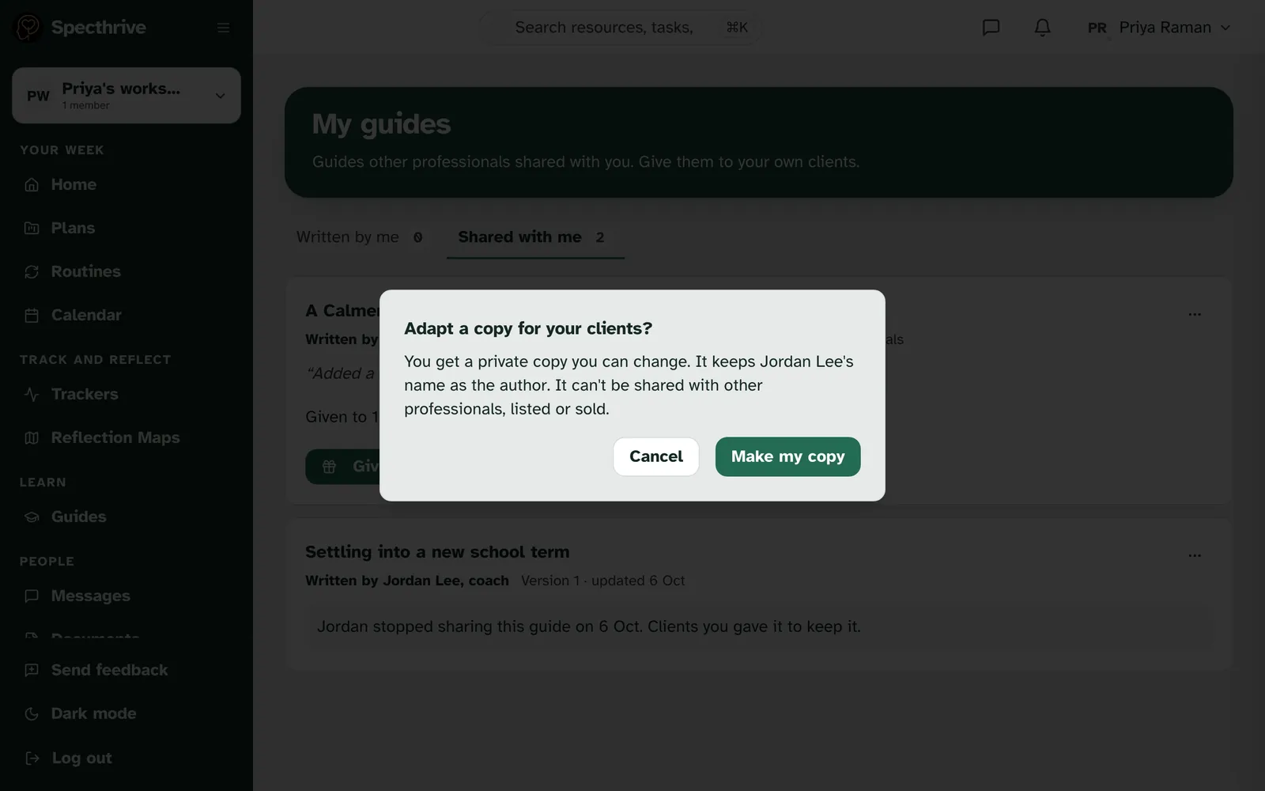Open more options for A Calmer guide
This screenshot has height=791, width=1265.
(x=1195, y=314)
